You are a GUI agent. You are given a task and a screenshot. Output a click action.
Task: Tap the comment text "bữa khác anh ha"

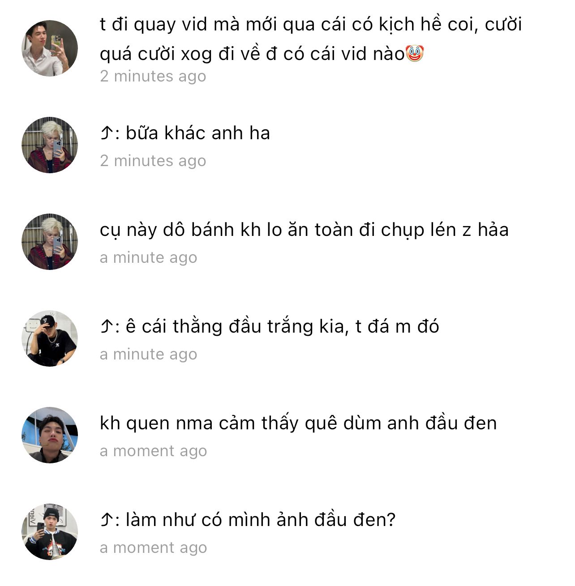198,133
